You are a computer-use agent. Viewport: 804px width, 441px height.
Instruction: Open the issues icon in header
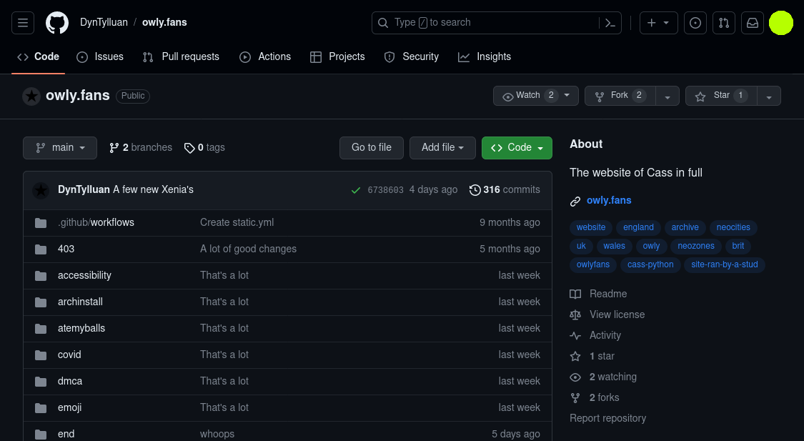(695, 23)
